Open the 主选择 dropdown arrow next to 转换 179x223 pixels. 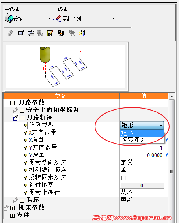pos(49,18)
